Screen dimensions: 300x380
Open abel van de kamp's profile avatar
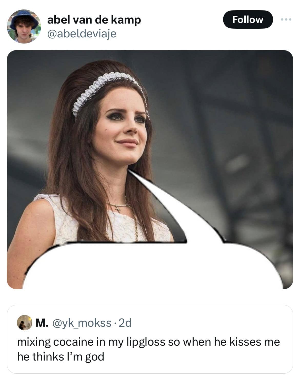24,27
